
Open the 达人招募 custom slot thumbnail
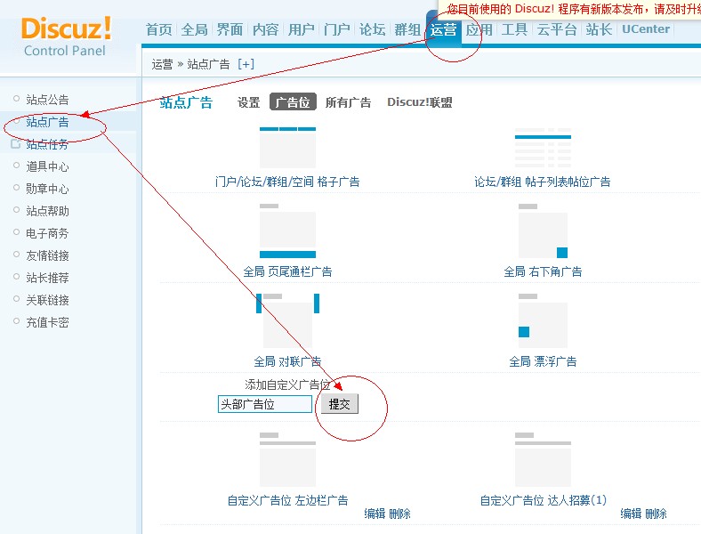click(543, 459)
